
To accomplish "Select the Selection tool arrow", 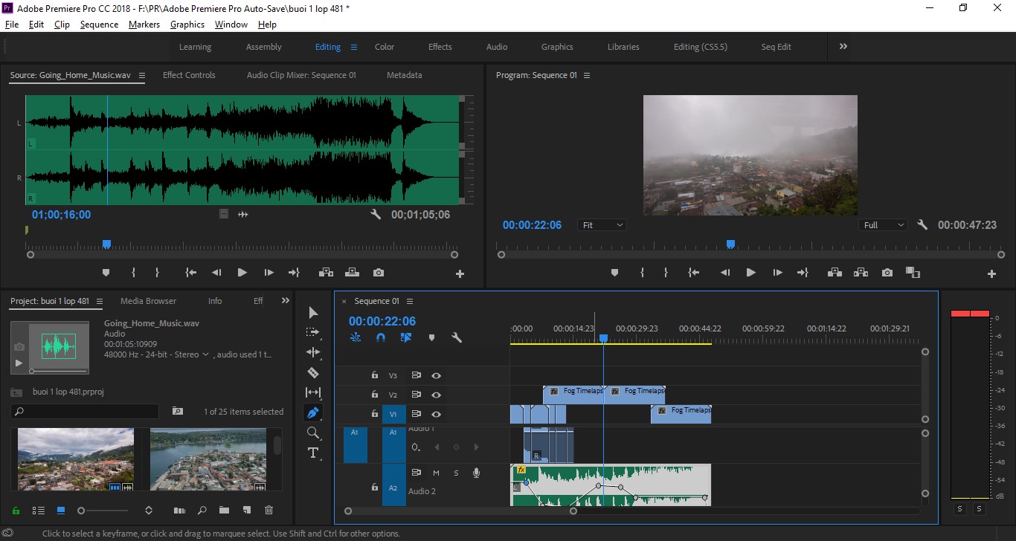I will [x=313, y=312].
